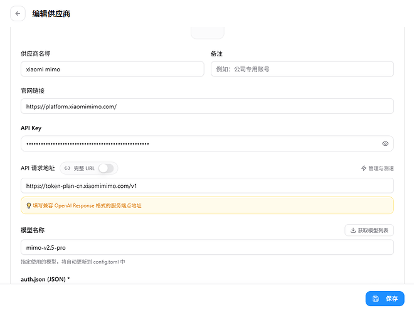
Task: Click the 获取模型列表 button
Action: pos(369,230)
